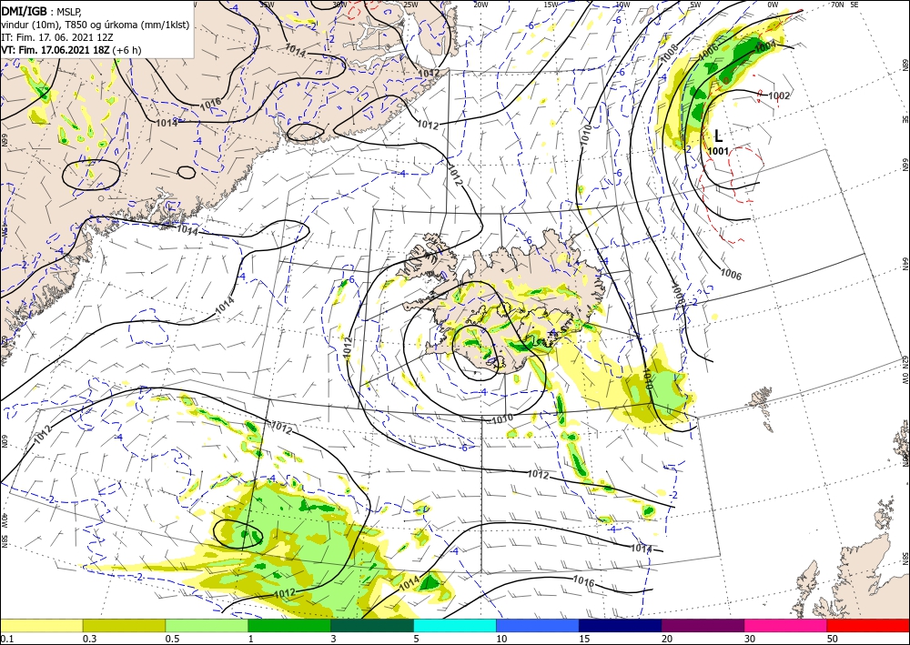The image size is (910, 645).
Task: Click the '3' legend value
Action: pos(333,639)
